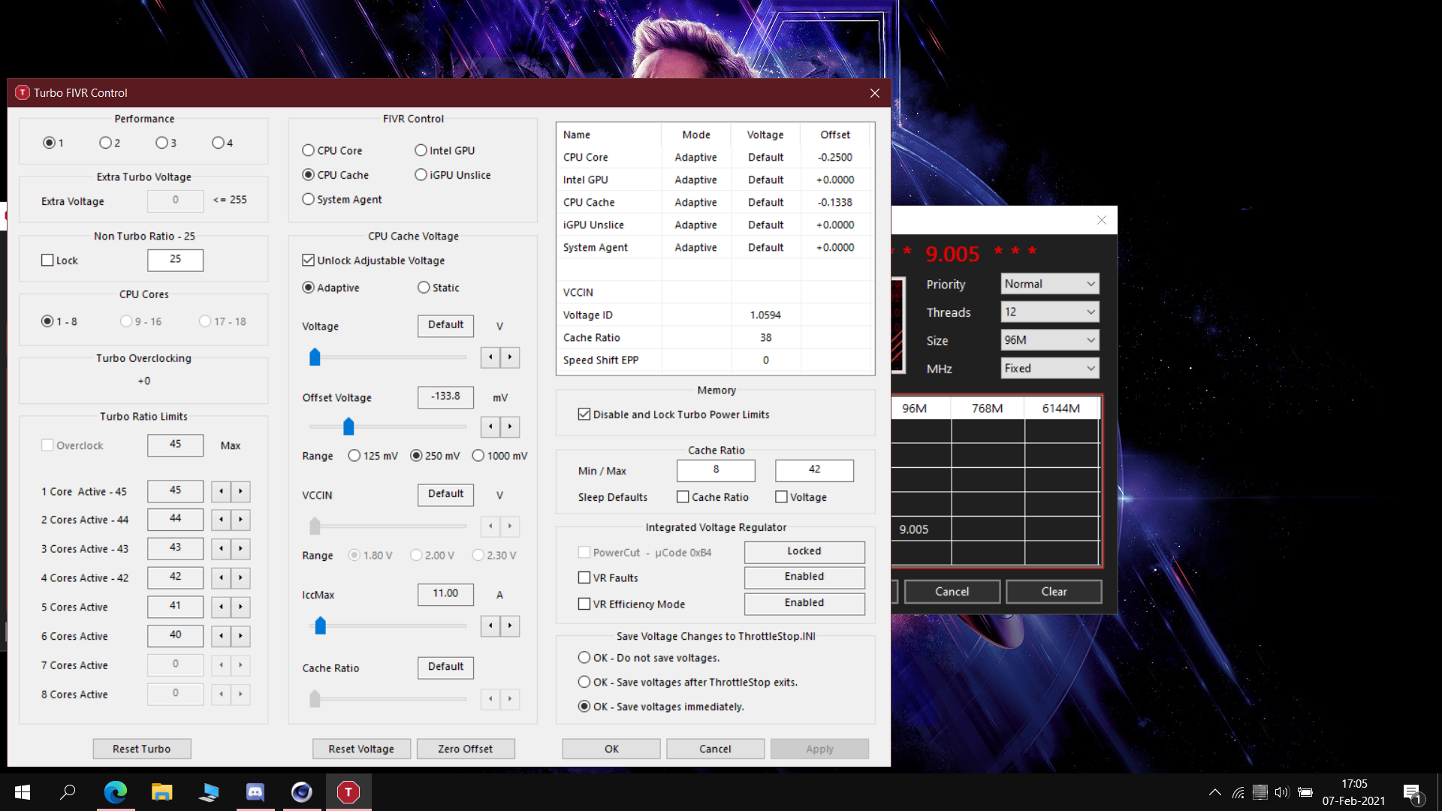Open Size dropdown showing 96M
1442x811 pixels.
pos(1050,340)
